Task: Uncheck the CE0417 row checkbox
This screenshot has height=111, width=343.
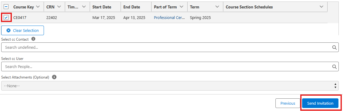Action: coord(6,17)
